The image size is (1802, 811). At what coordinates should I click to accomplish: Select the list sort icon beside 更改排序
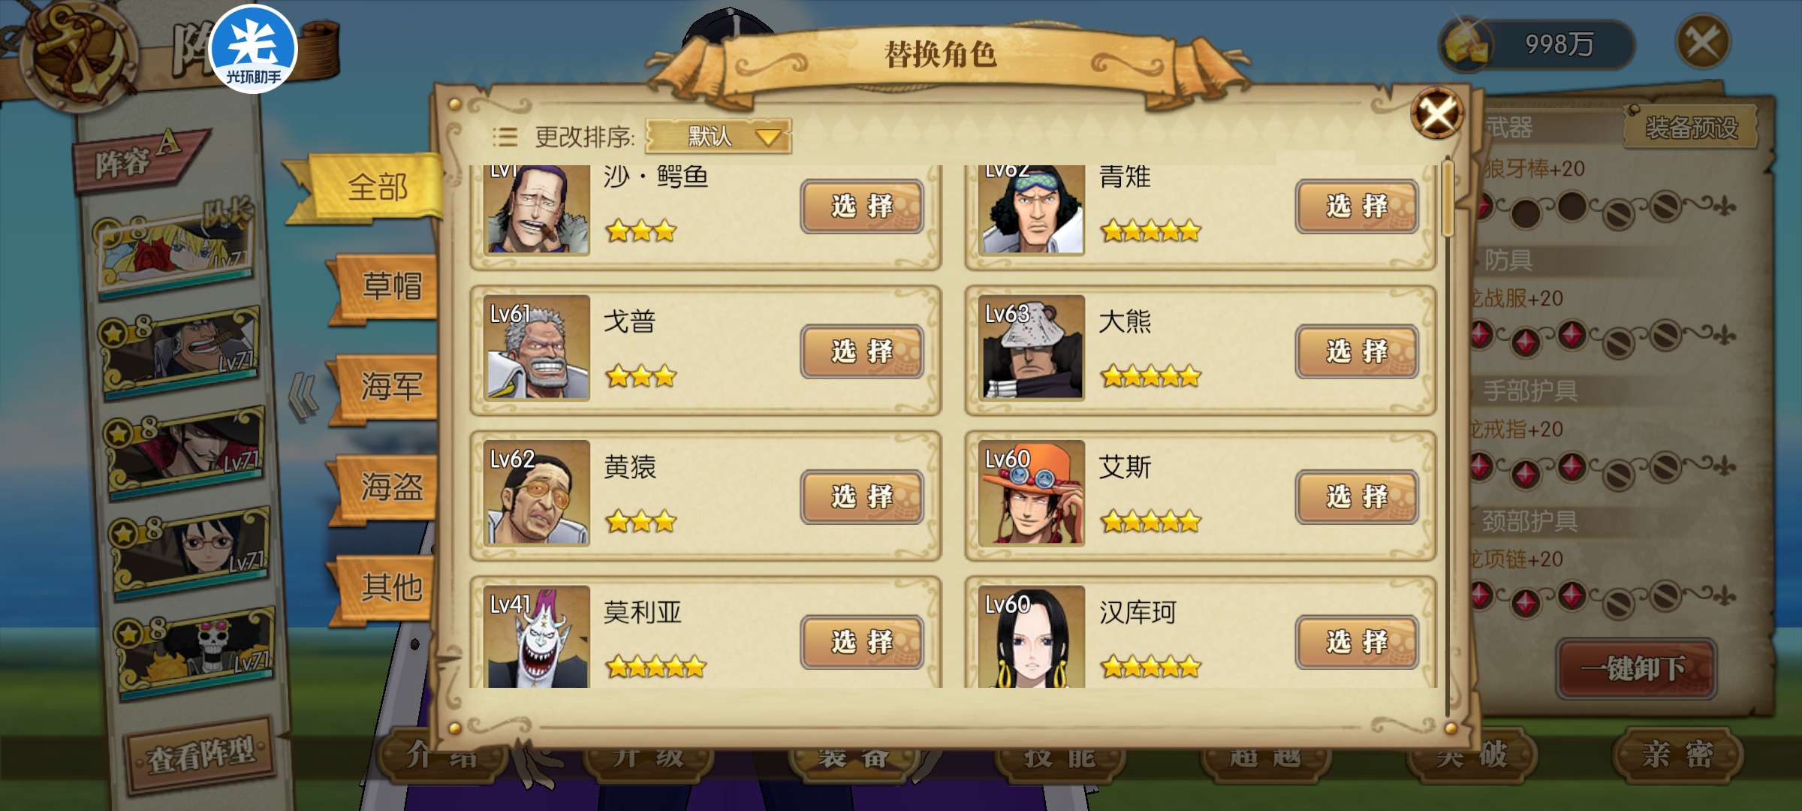[x=505, y=137]
